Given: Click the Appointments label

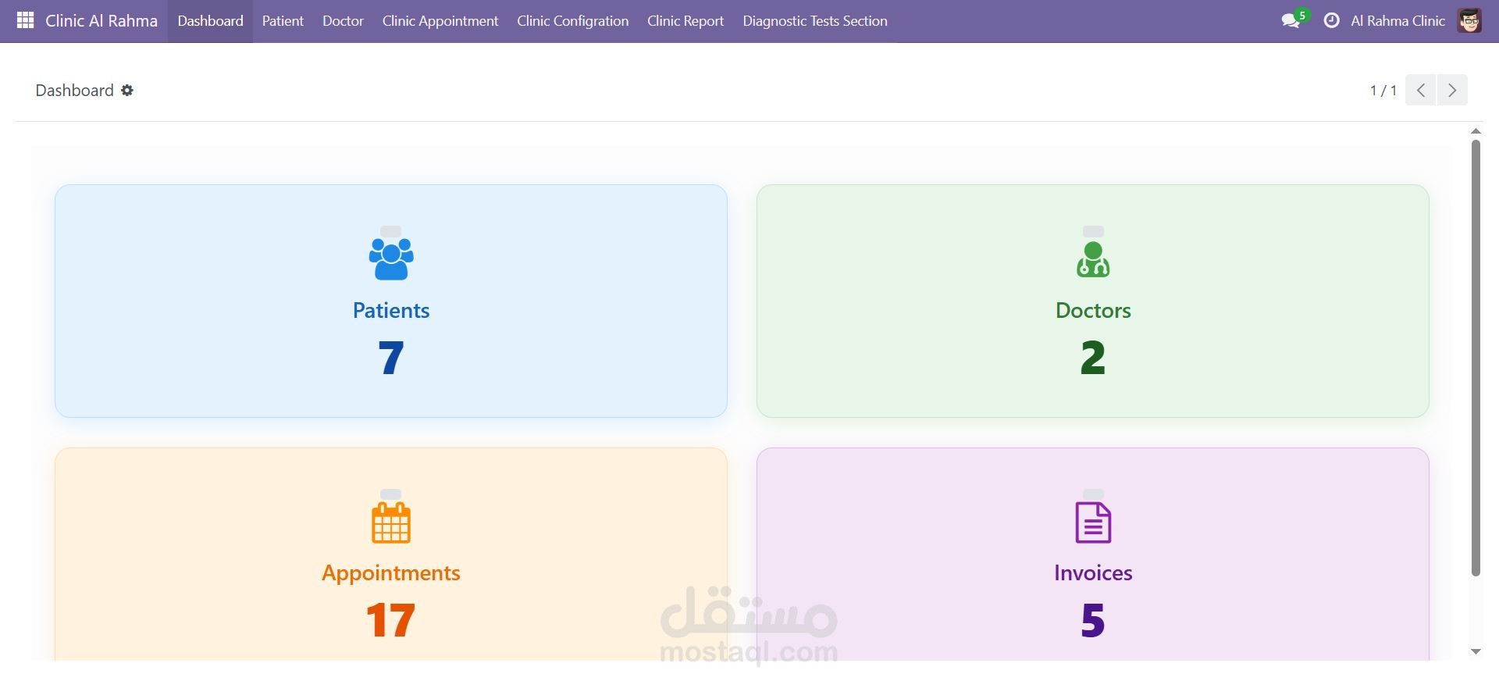Looking at the screenshot, I should click(391, 572).
